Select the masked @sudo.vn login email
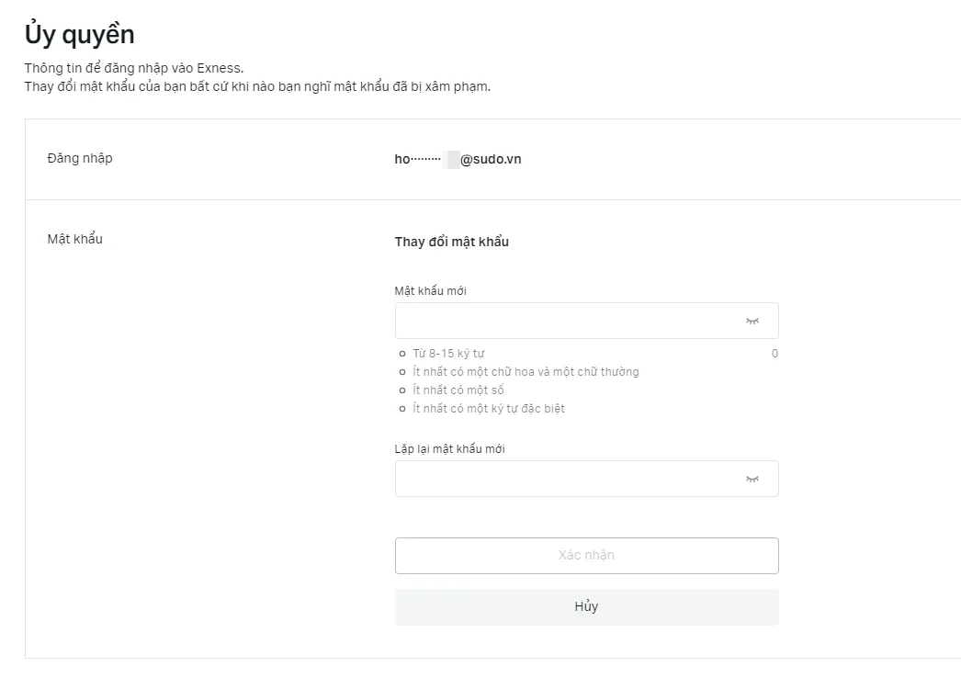Image resolution: width=961 pixels, height=678 pixels. tap(458, 159)
